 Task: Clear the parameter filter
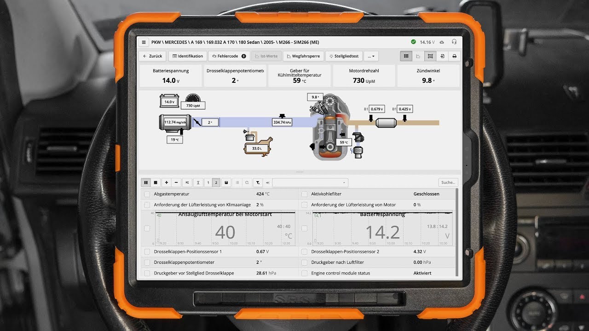(x=258, y=183)
